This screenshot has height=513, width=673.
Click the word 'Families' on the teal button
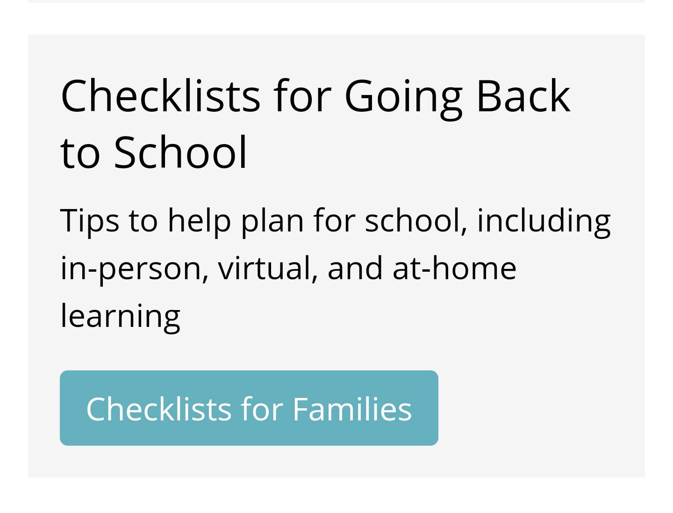(352, 409)
